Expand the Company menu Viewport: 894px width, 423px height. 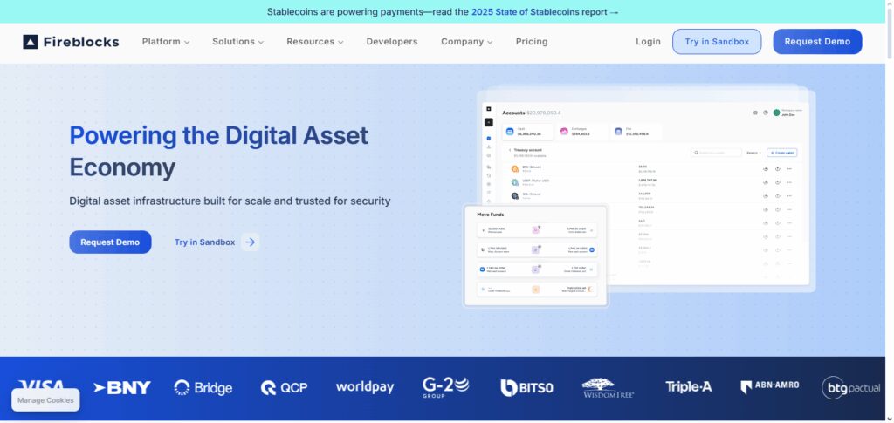(x=466, y=42)
